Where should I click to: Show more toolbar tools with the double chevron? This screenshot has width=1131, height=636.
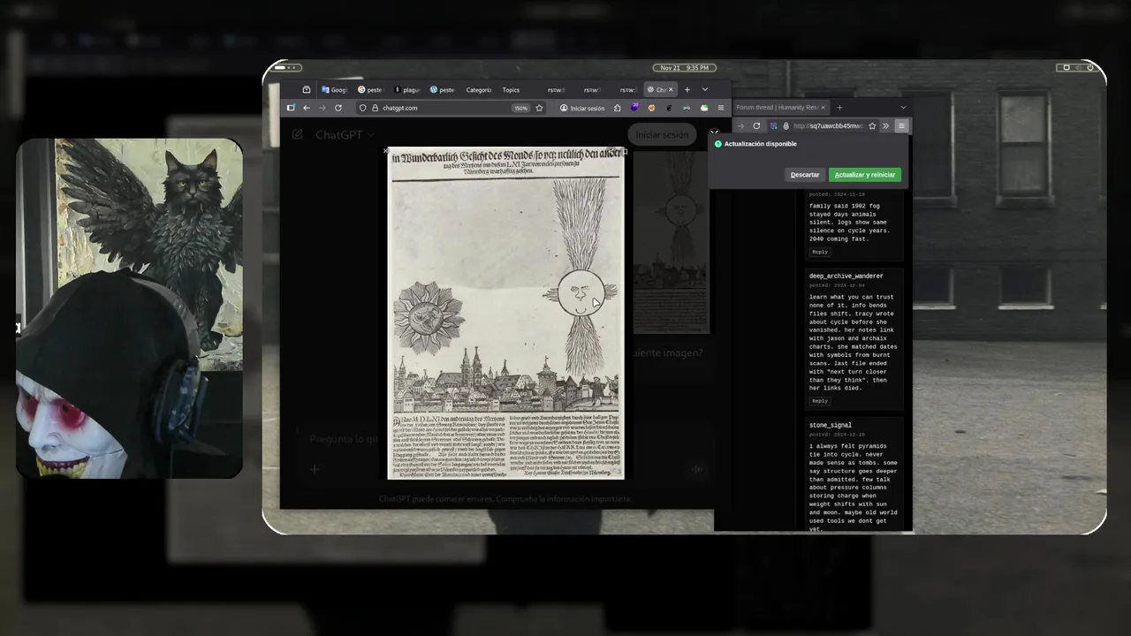(886, 125)
